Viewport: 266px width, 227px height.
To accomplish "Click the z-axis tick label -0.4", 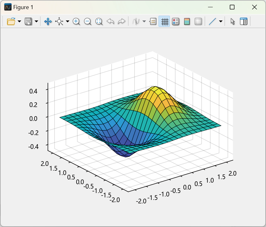I will 33,146.
